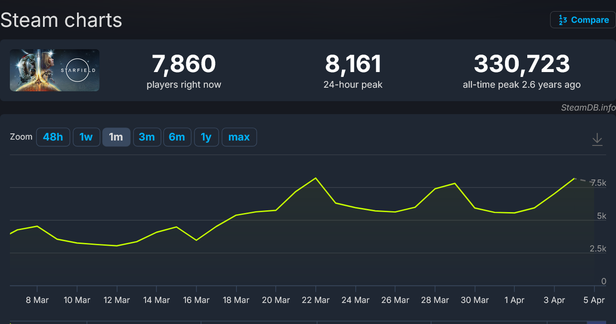Click the 330,723 all-time peak stat
The image size is (616, 324).
point(522,71)
